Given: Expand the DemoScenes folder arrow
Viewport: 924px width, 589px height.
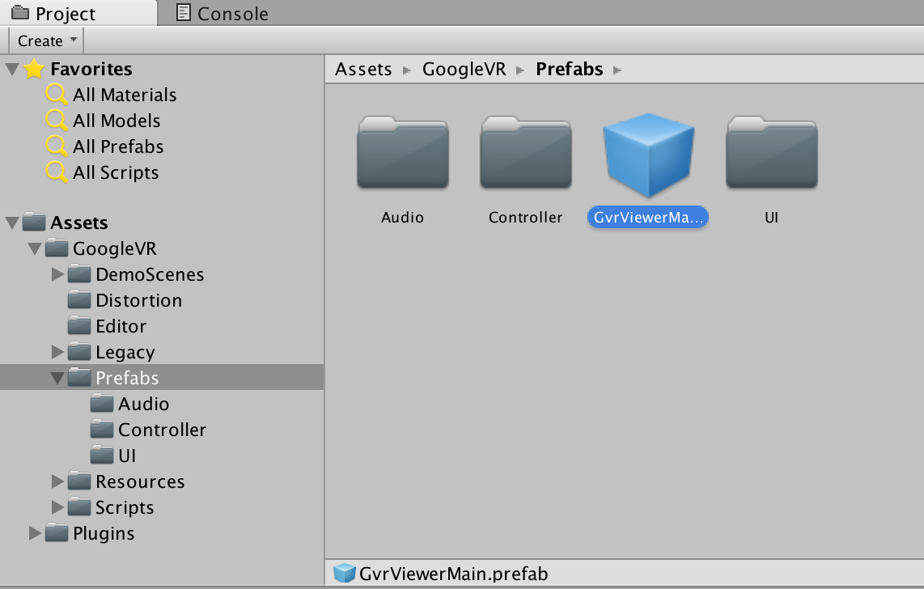Looking at the screenshot, I should tap(57, 274).
